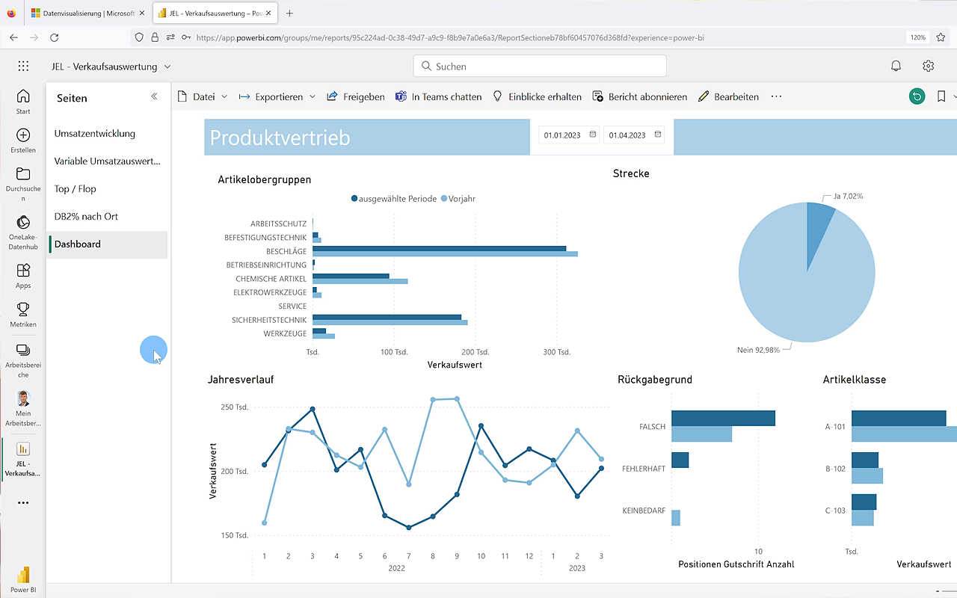
Task: Click the app launcher grid icon
Action: coord(23,66)
